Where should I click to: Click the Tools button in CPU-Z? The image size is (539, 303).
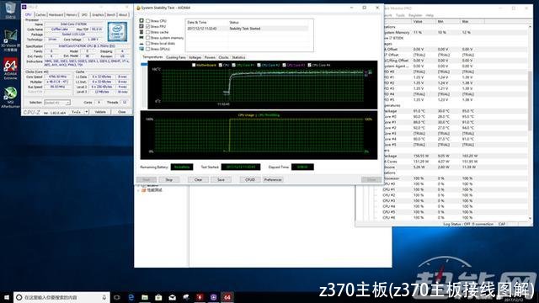click(x=77, y=112)
